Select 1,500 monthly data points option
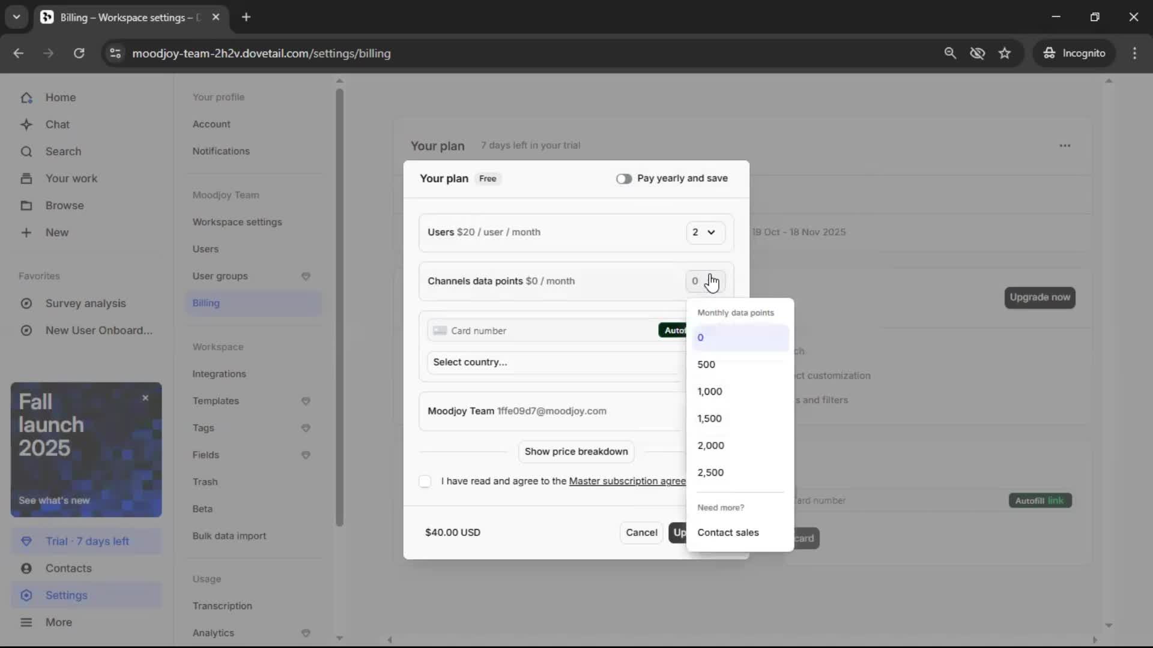 point(710,418)
